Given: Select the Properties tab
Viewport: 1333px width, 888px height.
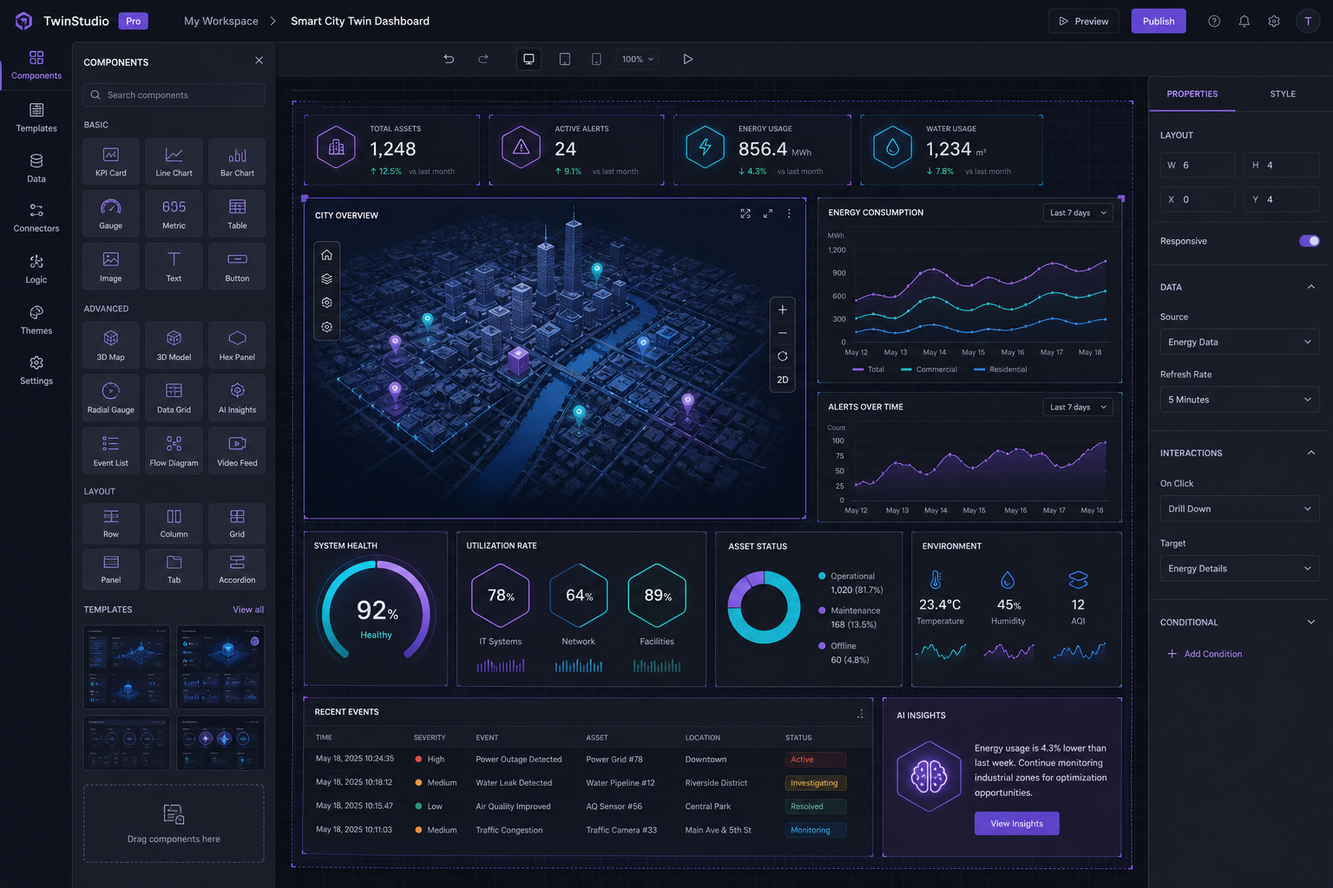Looking at the screenshot, I should (x=1192, y=94).
